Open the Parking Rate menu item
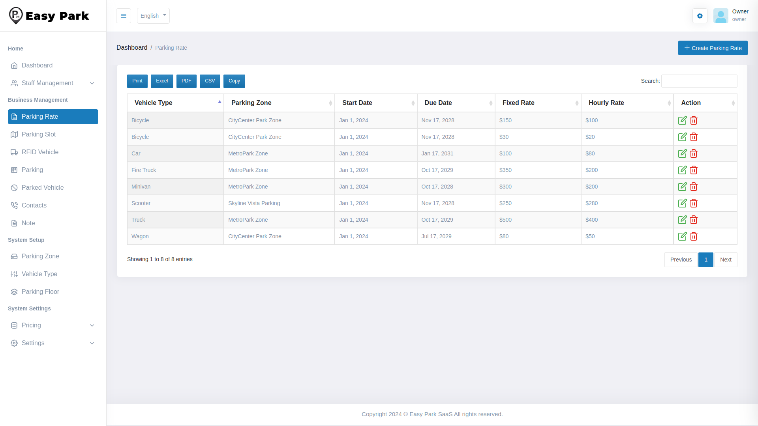The image size is (758, 426). click(40, 116)
